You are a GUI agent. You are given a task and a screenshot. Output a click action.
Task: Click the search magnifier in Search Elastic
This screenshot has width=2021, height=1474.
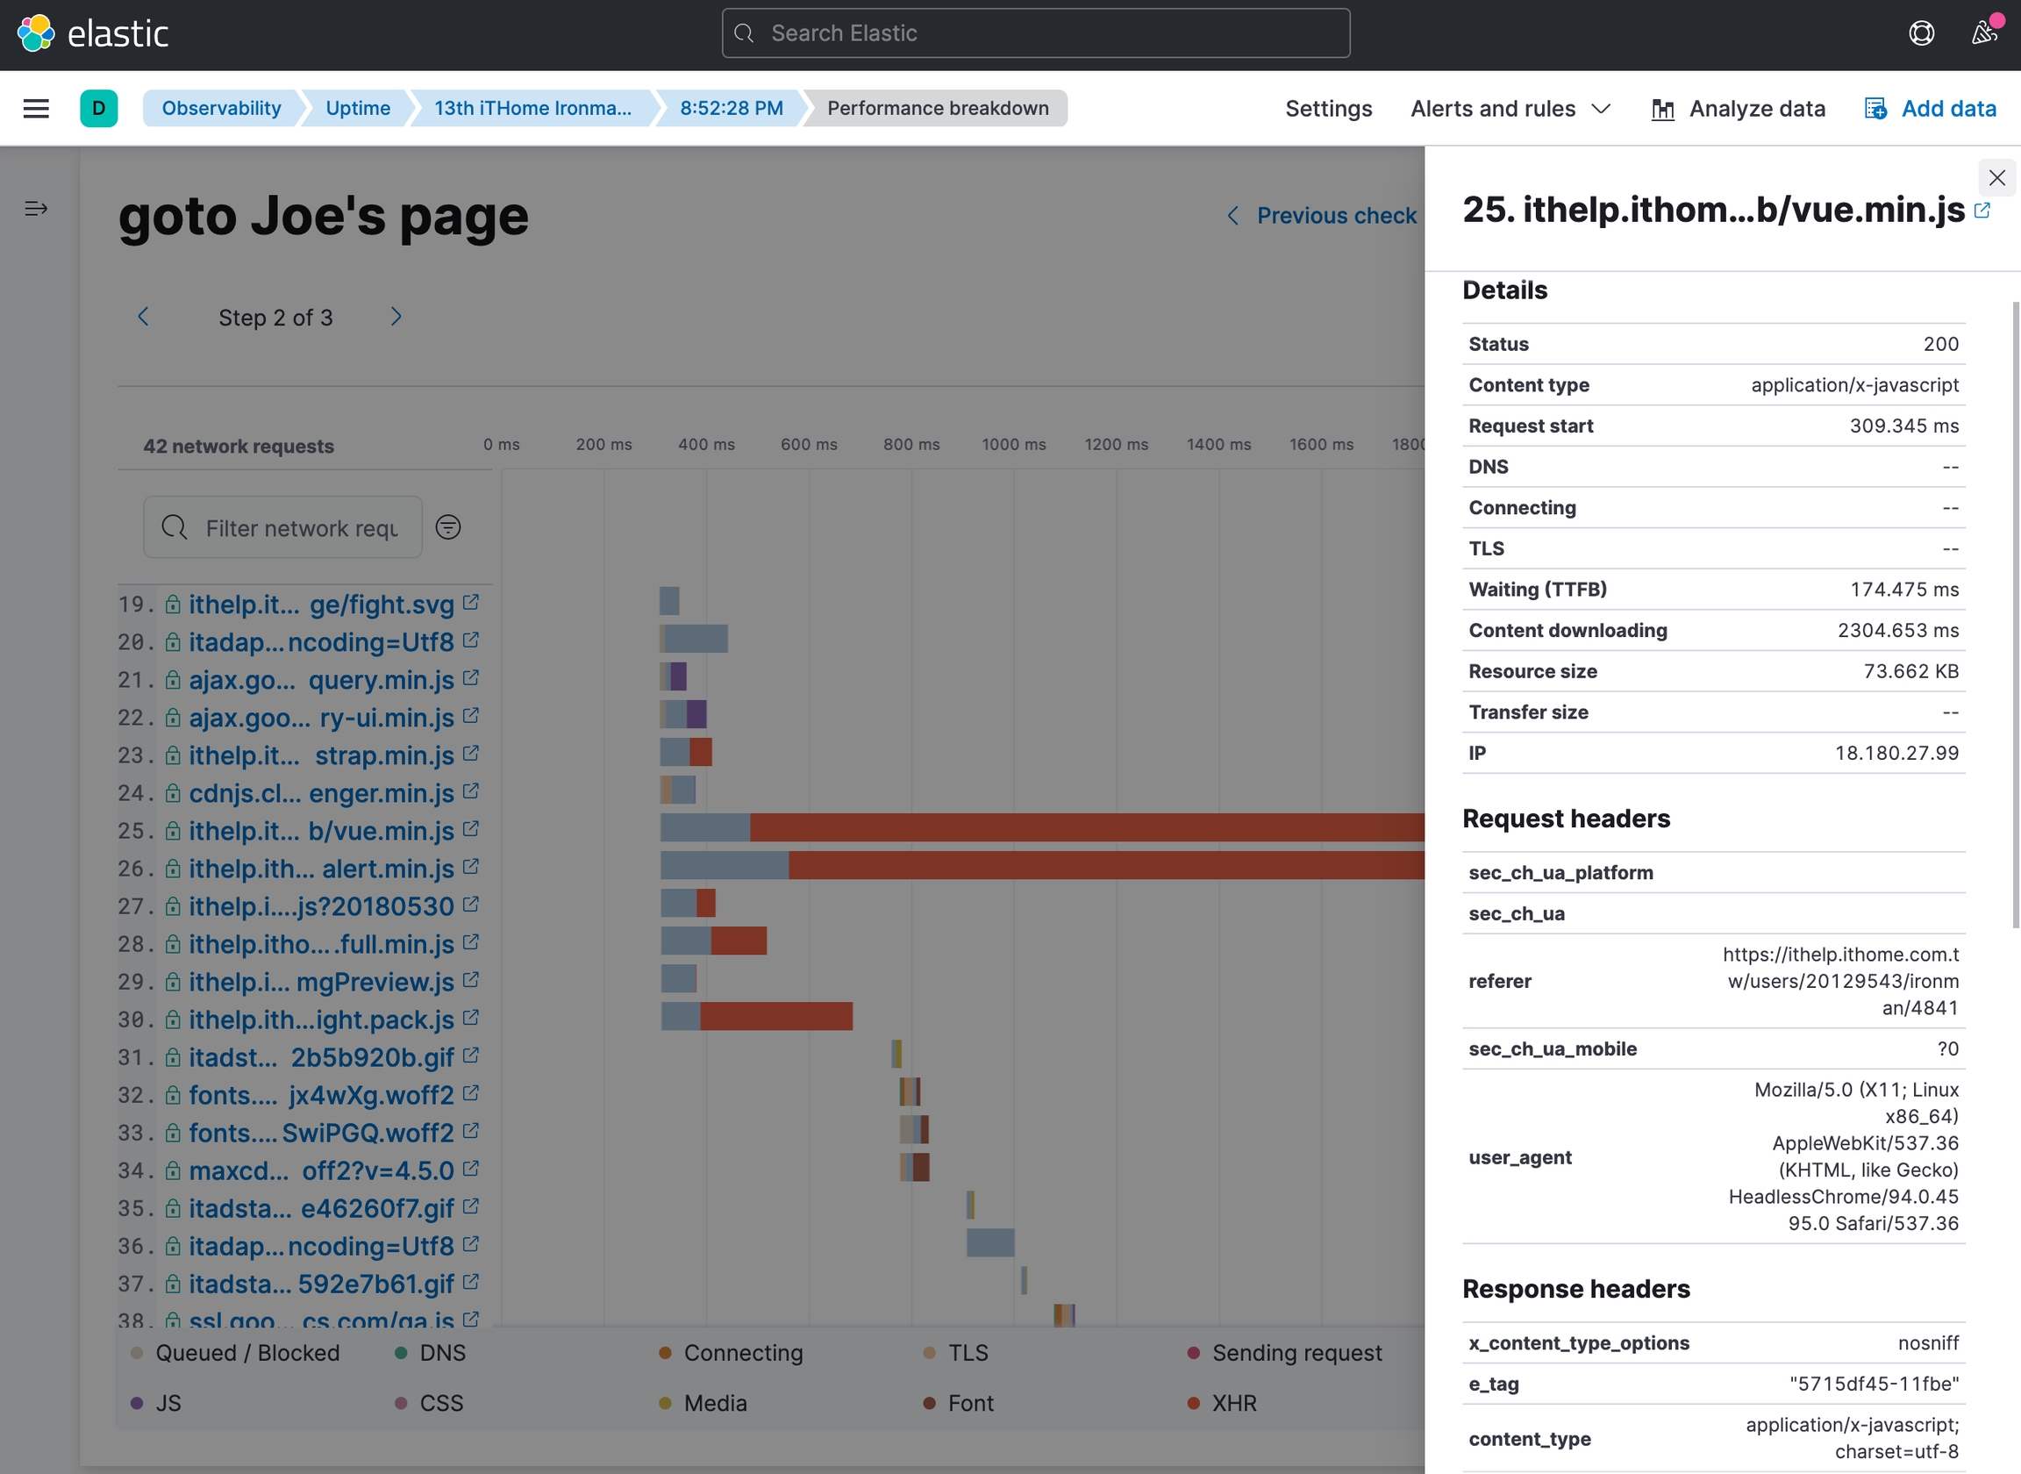(x=744, y=34)
